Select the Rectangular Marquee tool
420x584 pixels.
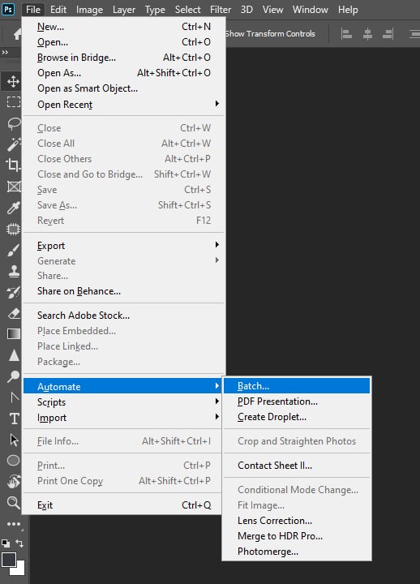coord(14,101)
